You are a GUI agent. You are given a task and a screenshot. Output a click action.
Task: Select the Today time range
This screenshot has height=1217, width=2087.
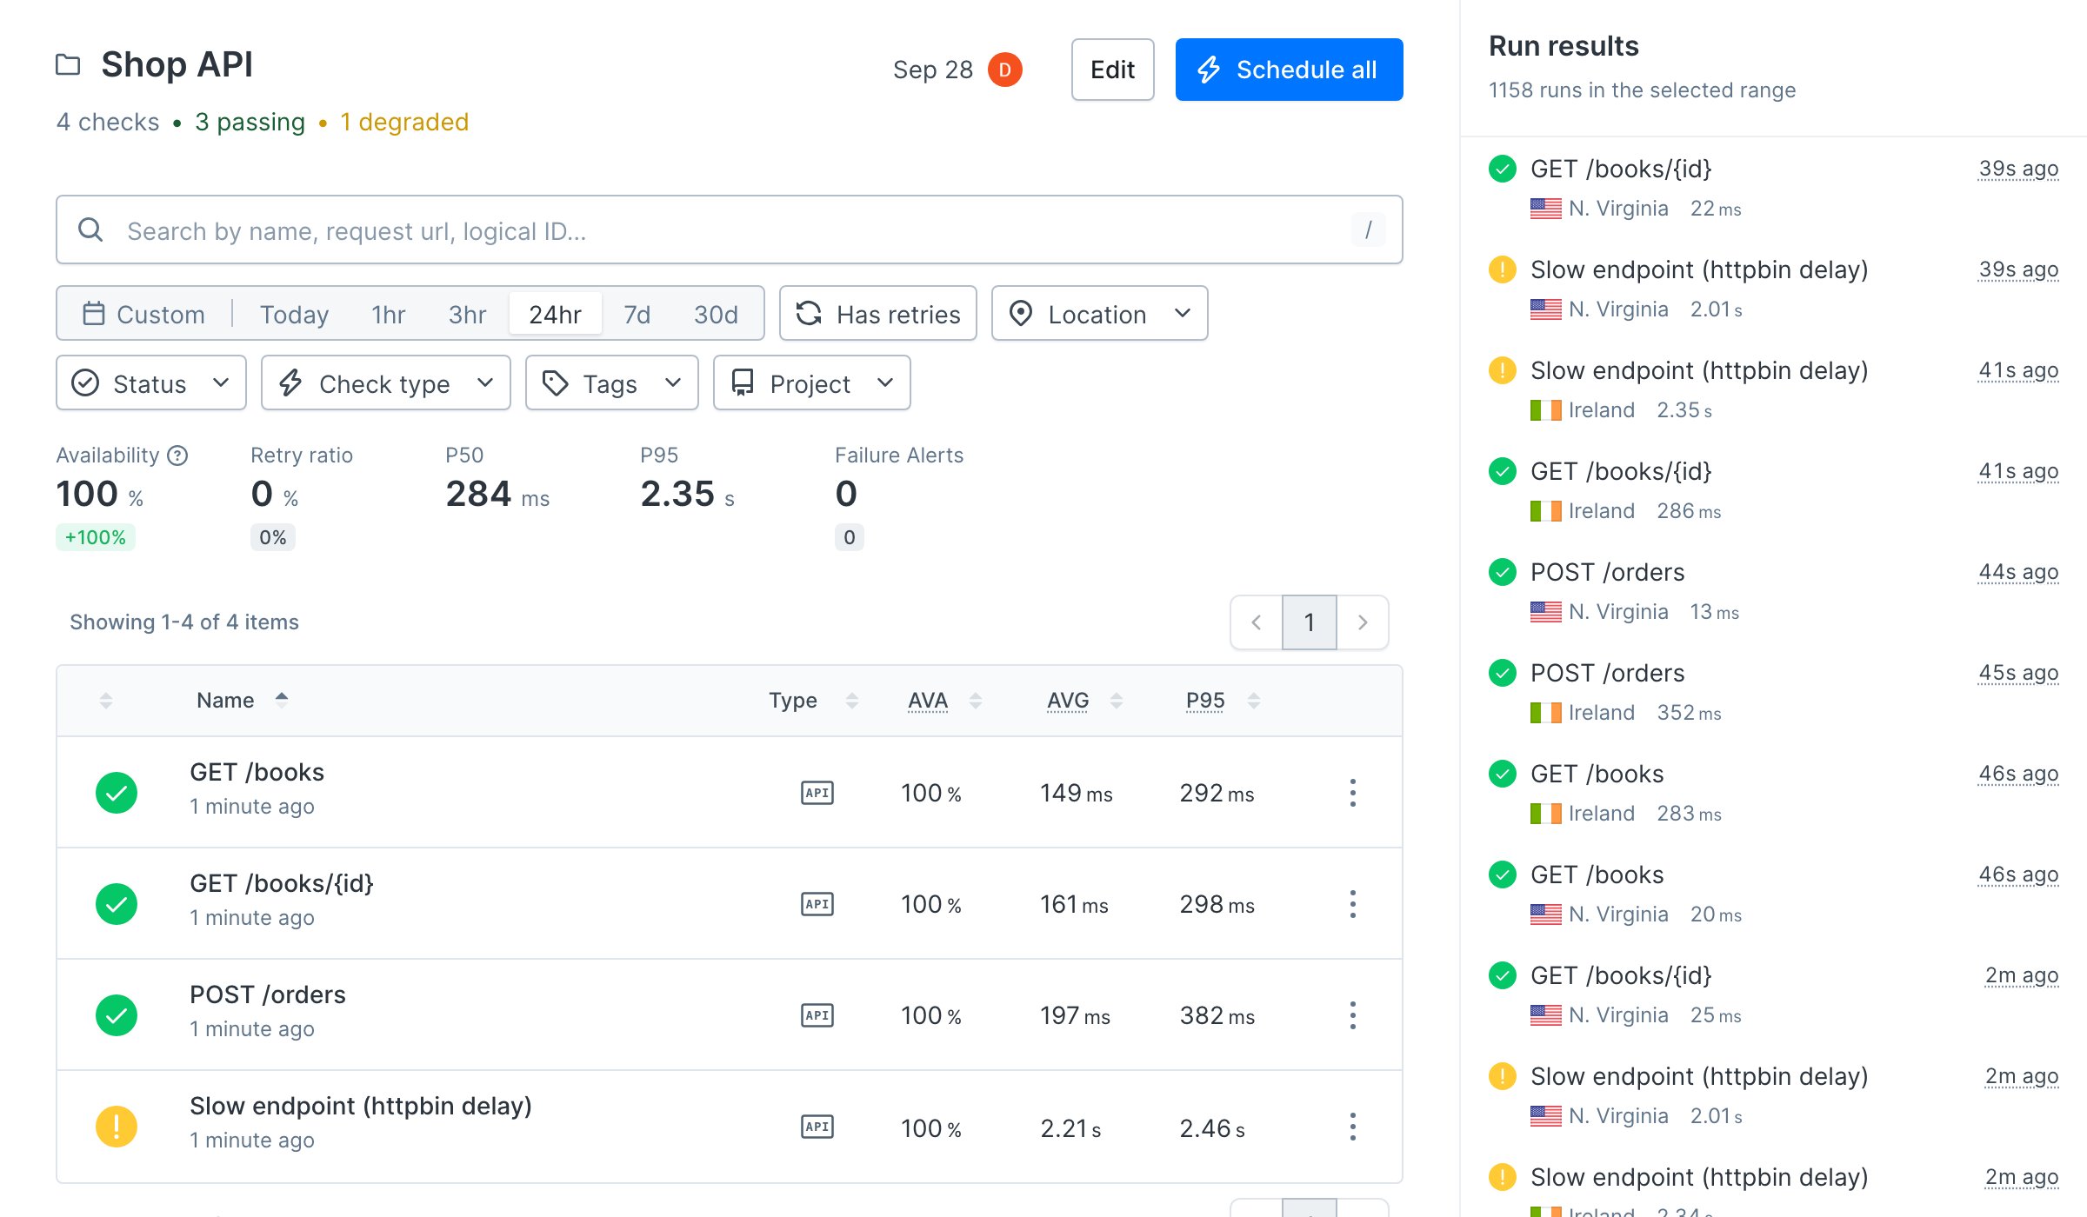click(x=294, y=314)
